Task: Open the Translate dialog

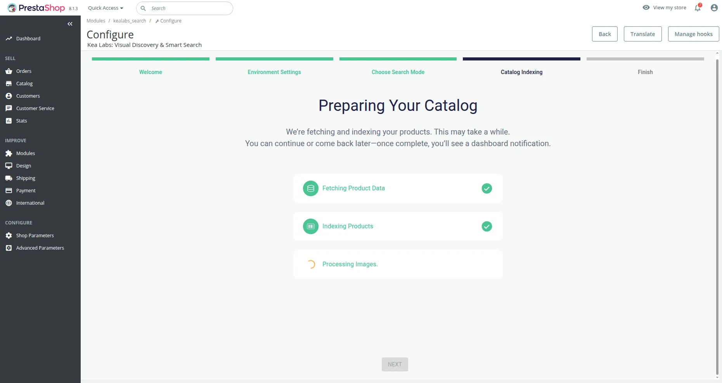Action: tap(642, 34)
